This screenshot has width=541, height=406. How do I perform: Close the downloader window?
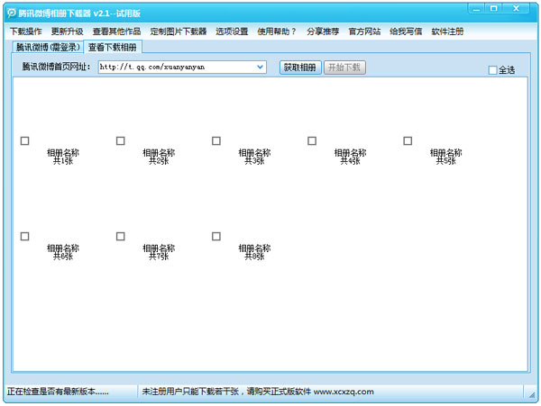516,9
